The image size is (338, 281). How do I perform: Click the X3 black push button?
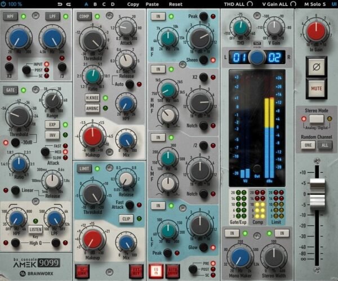pos(9,67)
